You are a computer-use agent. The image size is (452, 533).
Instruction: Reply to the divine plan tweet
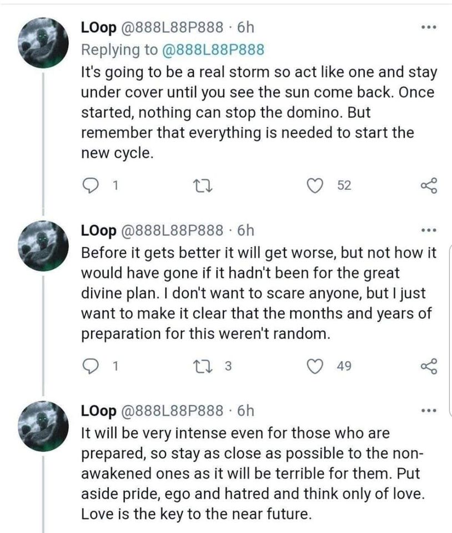click(91, 365)
